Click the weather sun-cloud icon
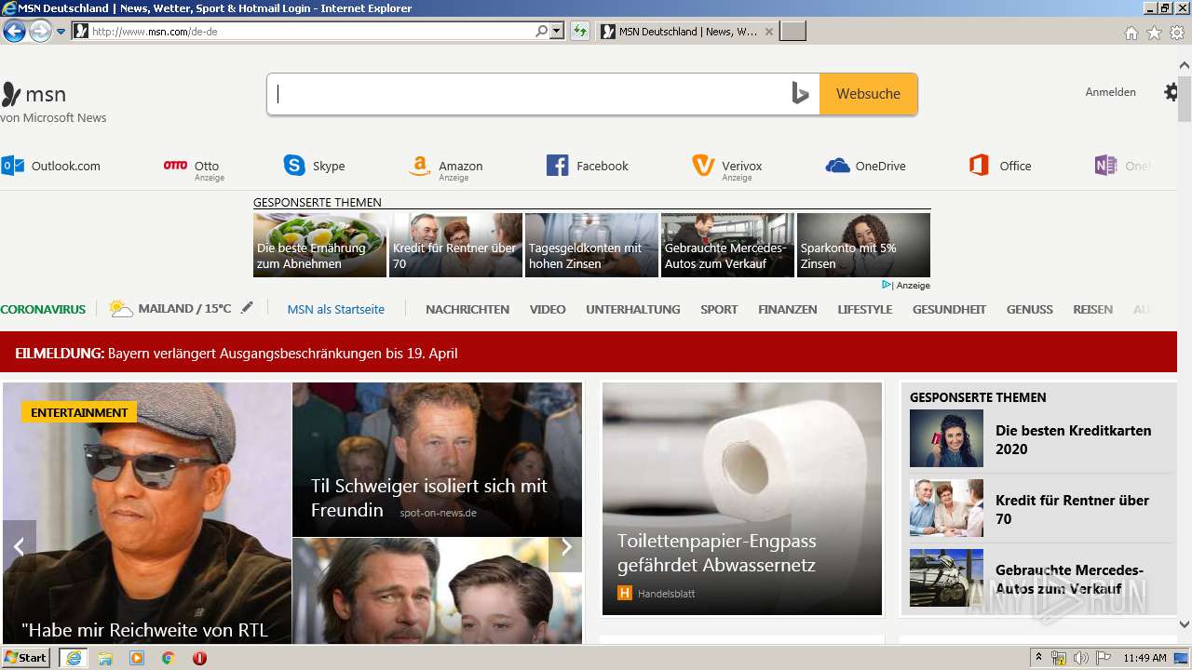This screenshot has width=1192, height=670. 121,308
